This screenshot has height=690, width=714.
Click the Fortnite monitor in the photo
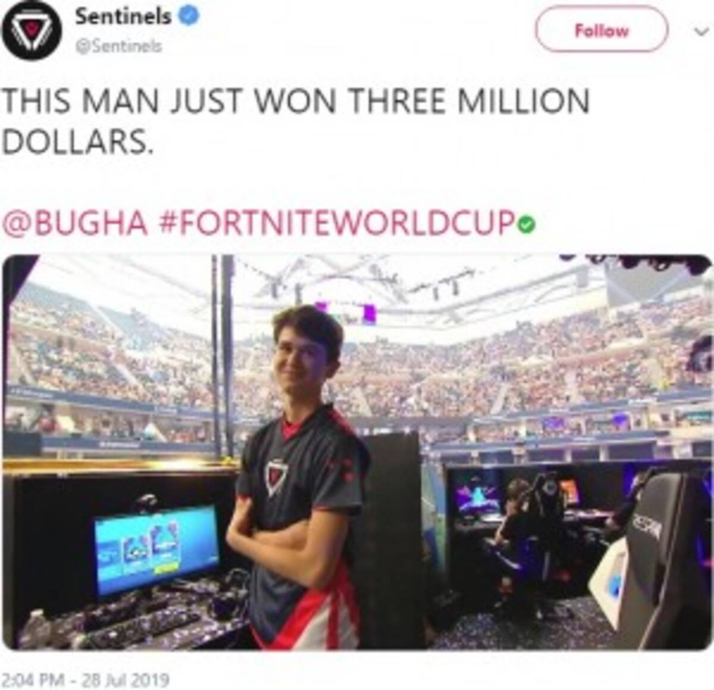pyautogui.click(x=156, y=548)
